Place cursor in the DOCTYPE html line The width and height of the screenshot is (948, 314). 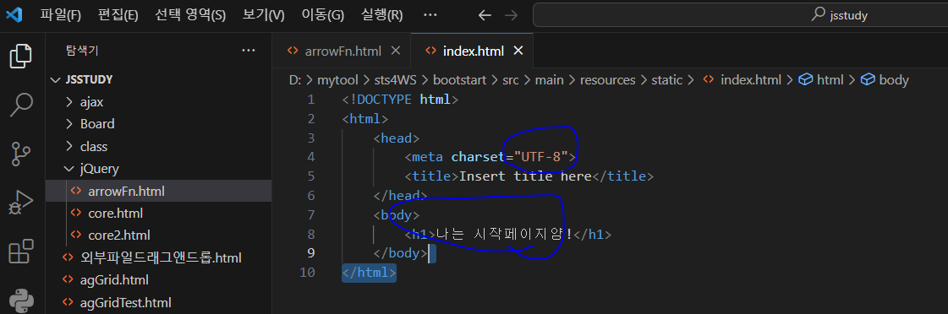[x=400, y=100]
